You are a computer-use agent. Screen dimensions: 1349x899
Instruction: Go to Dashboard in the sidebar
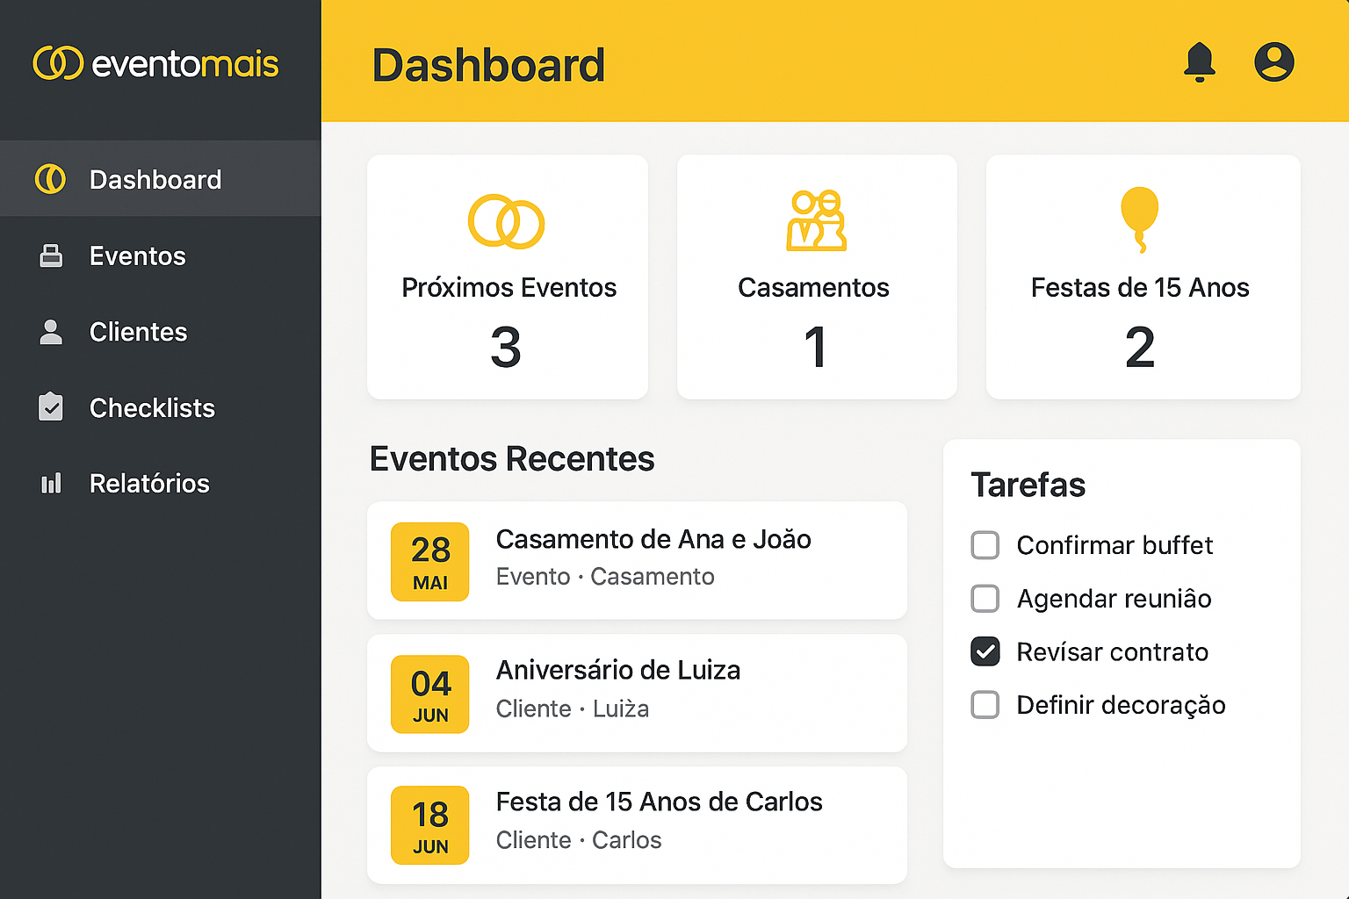[x=155, y=180]
